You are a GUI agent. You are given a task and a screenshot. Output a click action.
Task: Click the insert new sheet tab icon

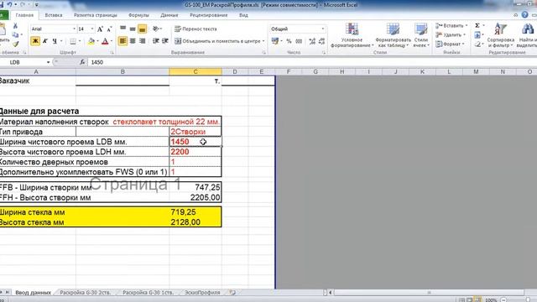point(232,293)
